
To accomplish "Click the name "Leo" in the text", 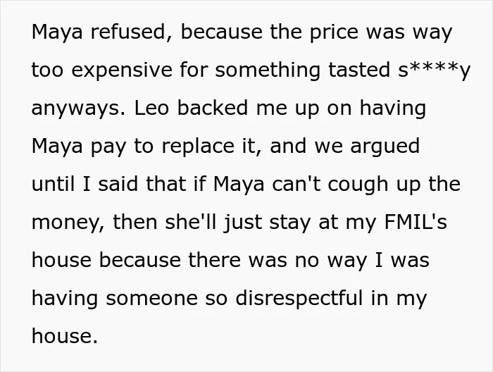I will pyautogui.click(x=151, y=108).
